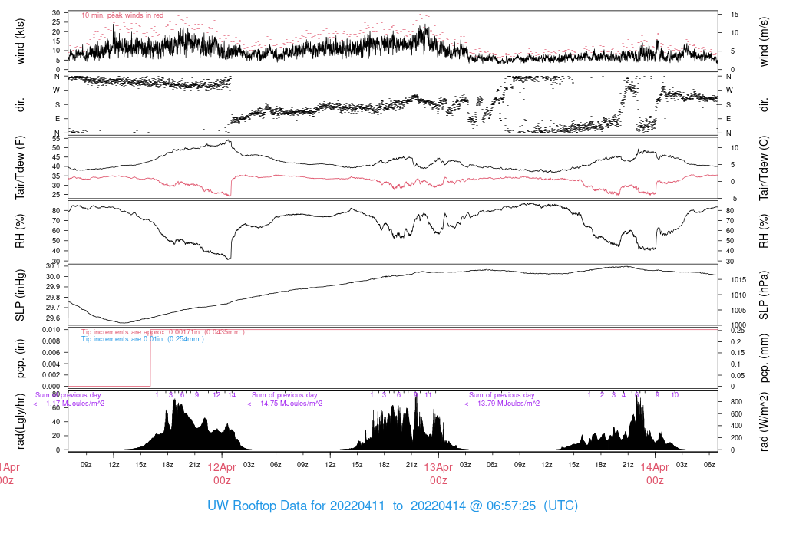This screenshot has width=786, height=537.
Task: Click the 'rad (W/m^2)' axis label
Action: [764, 421]
